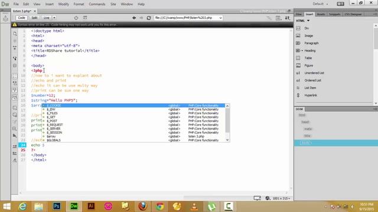Switch to the CSS Designer tab
The image size is (378, 212).
pyautogui.click(x=353, y=14)
